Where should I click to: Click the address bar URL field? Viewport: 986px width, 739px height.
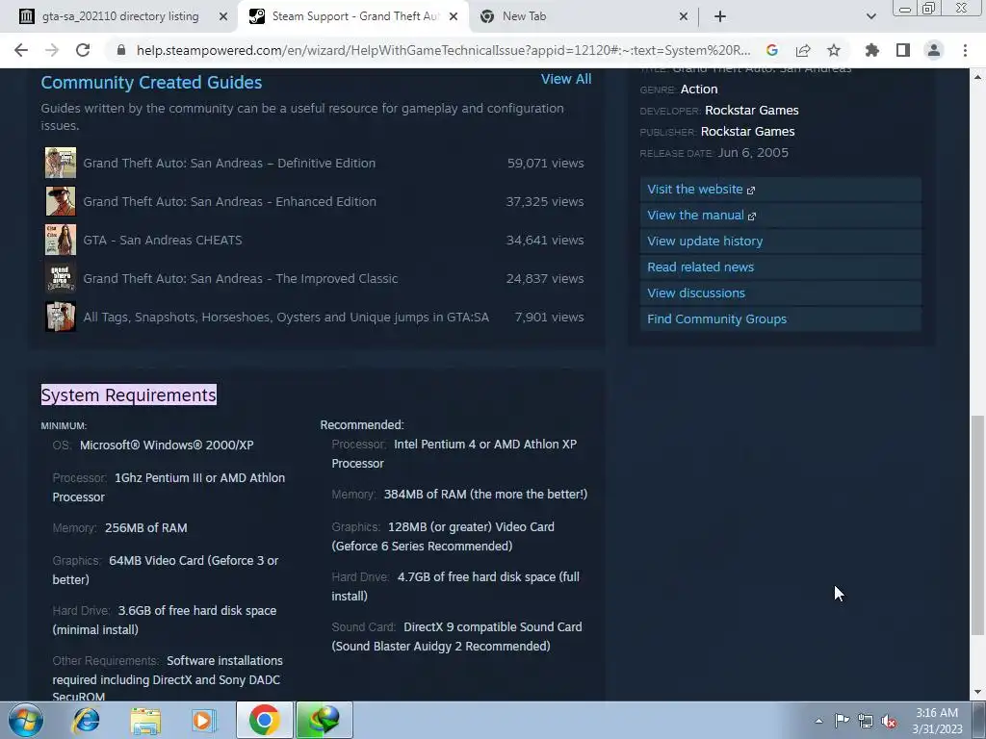(x=443, y=50)
